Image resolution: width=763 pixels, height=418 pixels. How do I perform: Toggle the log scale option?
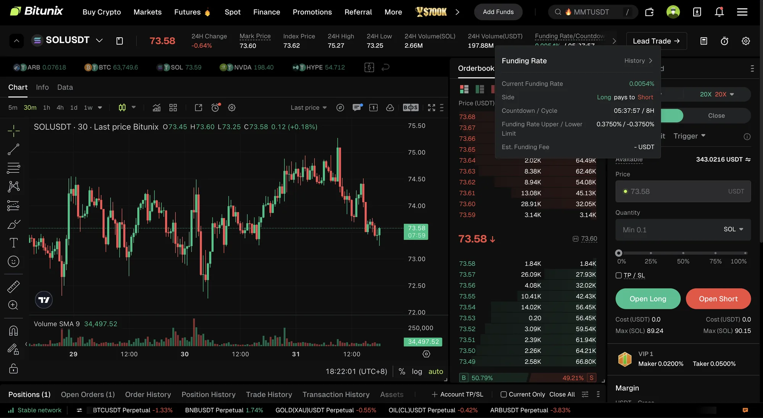[x=417, y=372]
